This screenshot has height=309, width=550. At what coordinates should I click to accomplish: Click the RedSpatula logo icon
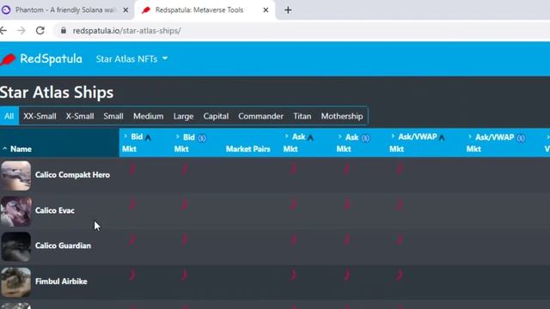pos(8,59)
